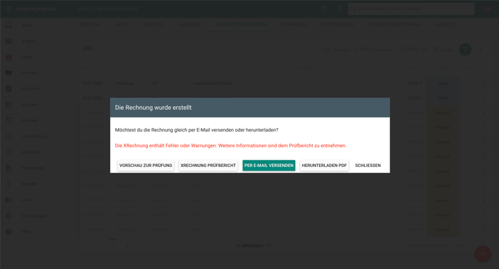Open Einstellungen gear icon
This screenshot has width=499, height=269.
9,215
